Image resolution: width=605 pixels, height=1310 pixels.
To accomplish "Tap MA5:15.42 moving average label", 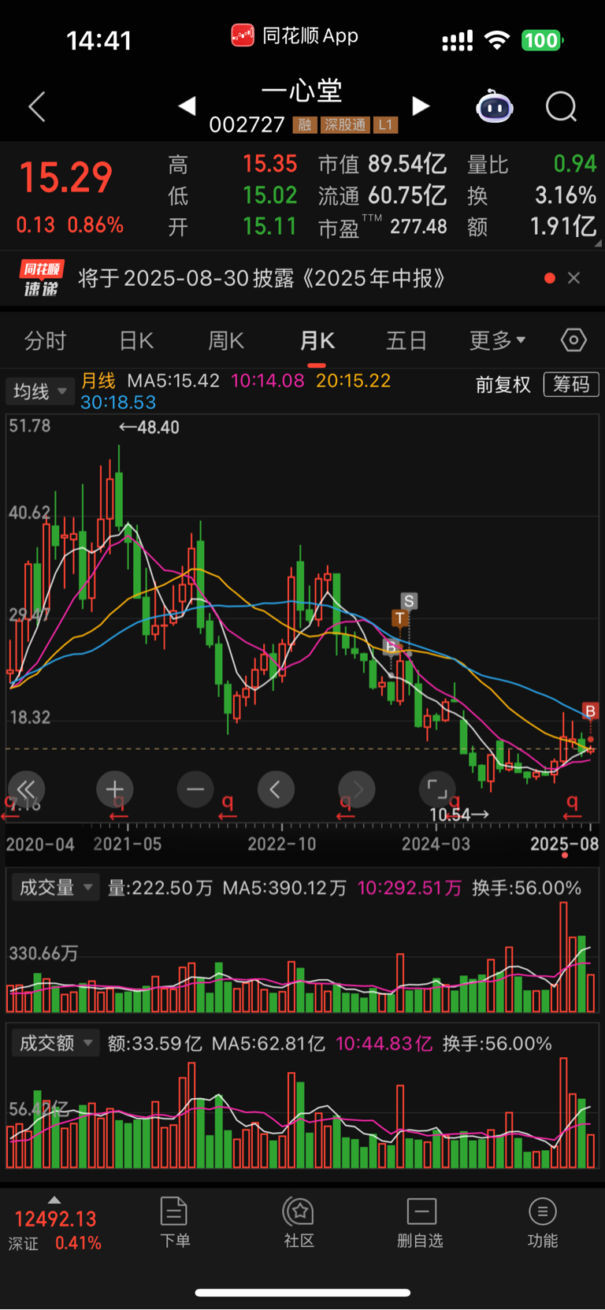I will pyautogui.click(x=173, y=380).
